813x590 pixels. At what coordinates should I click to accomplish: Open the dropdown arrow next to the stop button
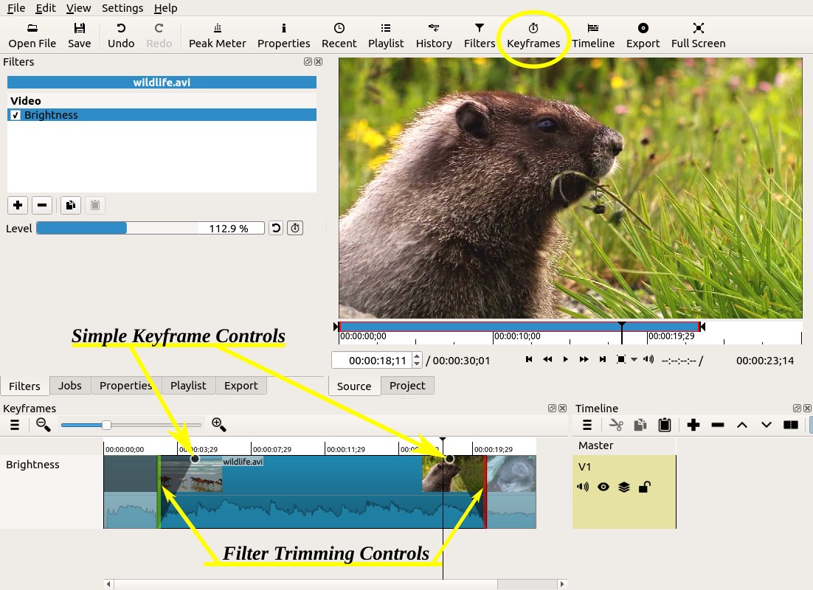pyautogui.click(x=632, y=359)
